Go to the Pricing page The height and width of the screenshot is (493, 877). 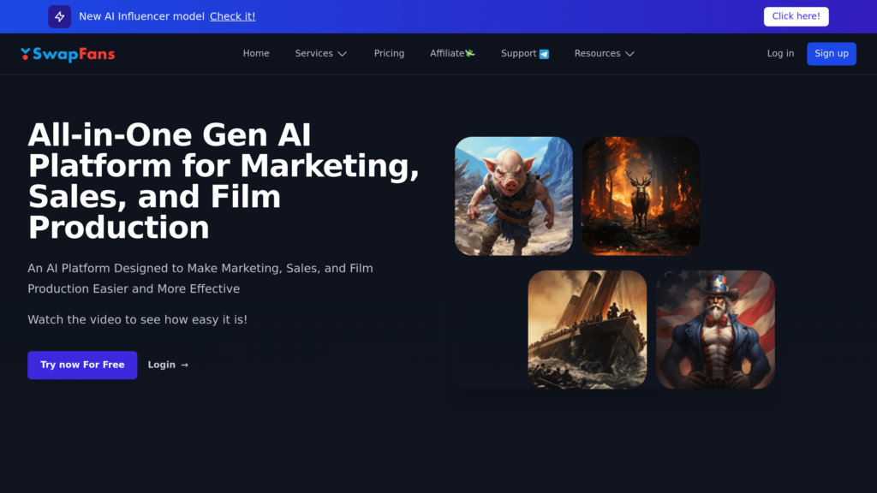coord(389,53)
